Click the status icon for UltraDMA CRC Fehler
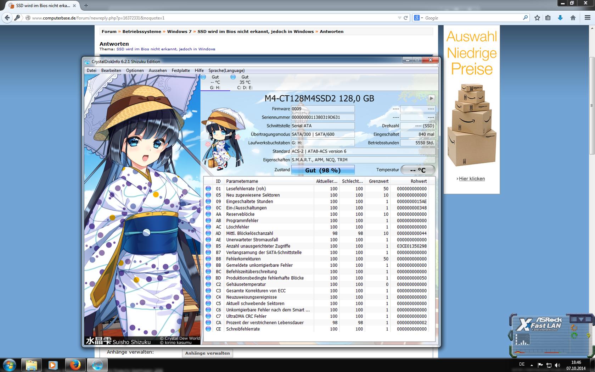Viewport: 595px width, 372px height. 208,316
